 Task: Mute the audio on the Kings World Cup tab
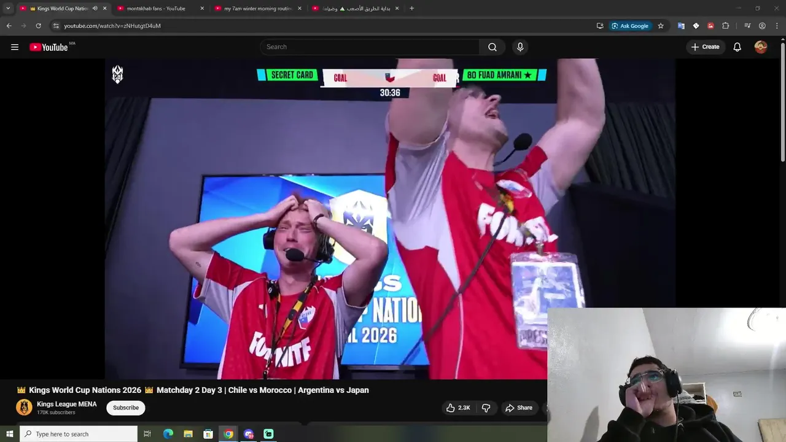tap(95, 9)
